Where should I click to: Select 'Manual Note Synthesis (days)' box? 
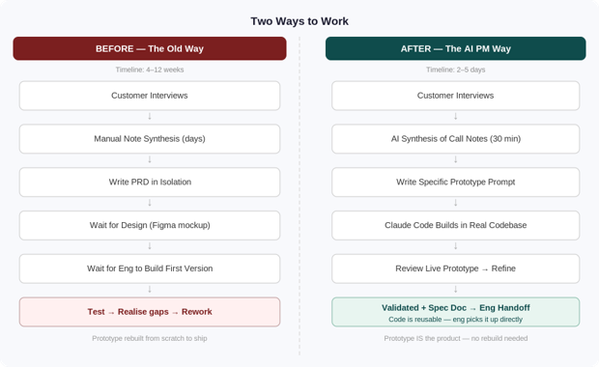click(x=150, y=139)
